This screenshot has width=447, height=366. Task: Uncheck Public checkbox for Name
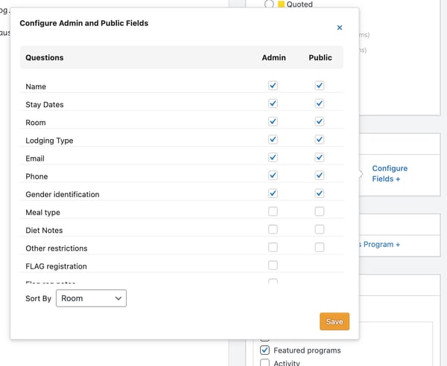tap(320, 86)
